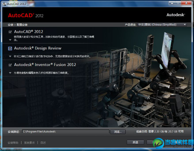The image size is (194, 151).
Task: Open the product language dropdown
Action: pyautogui.click(x=162, y=24)
